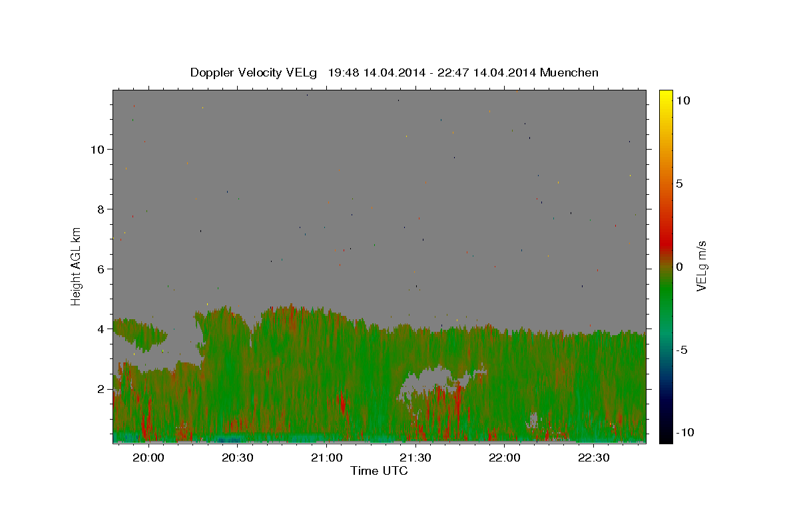799x532 pixels.
Task: Click 'Muenchen' in the plot title
Action: click(569, 72)
